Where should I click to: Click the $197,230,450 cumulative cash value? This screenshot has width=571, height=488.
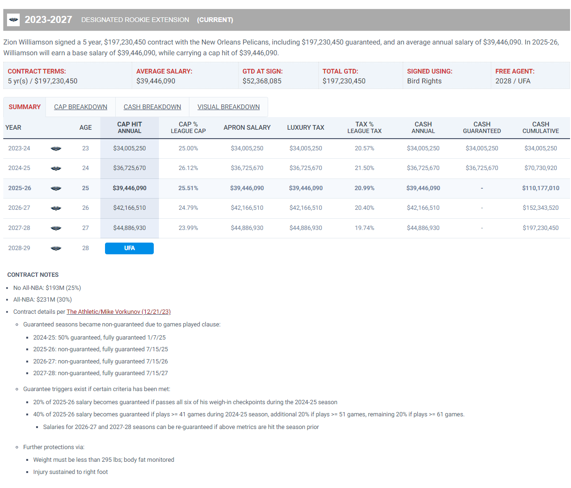coord(541,228)
